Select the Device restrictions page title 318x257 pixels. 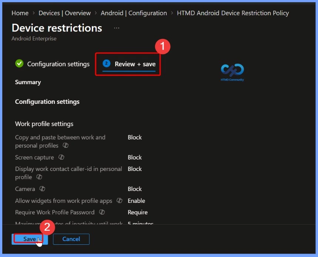click(x=57, y=28)
